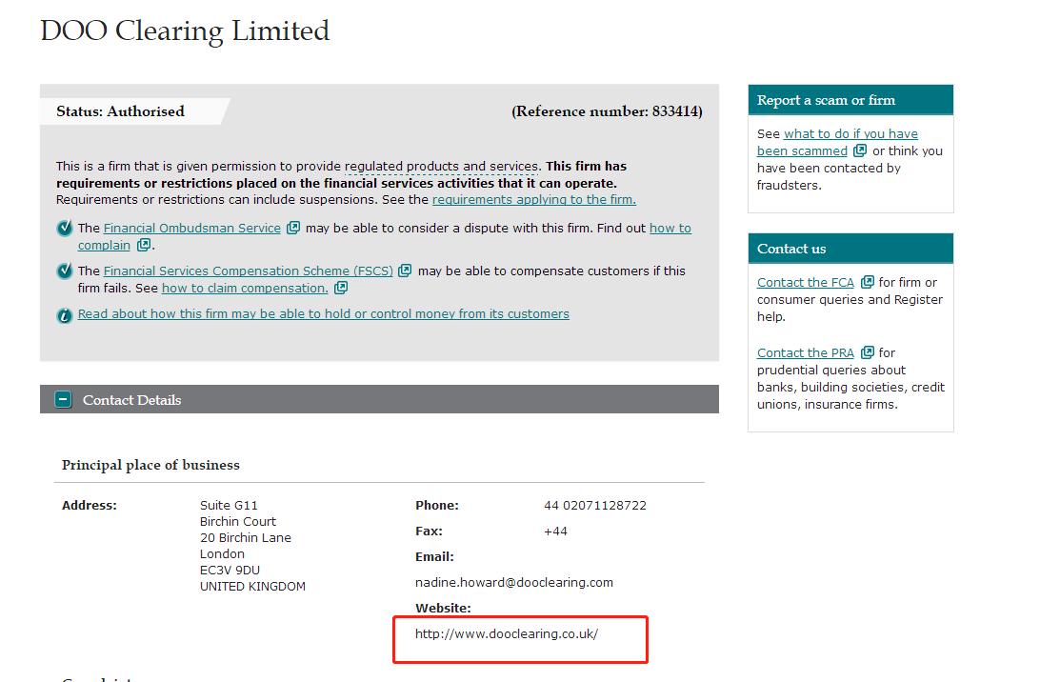1060x682 pixels.
Task: Follow 'how to claim compensation' link
Action: (245, 289)
